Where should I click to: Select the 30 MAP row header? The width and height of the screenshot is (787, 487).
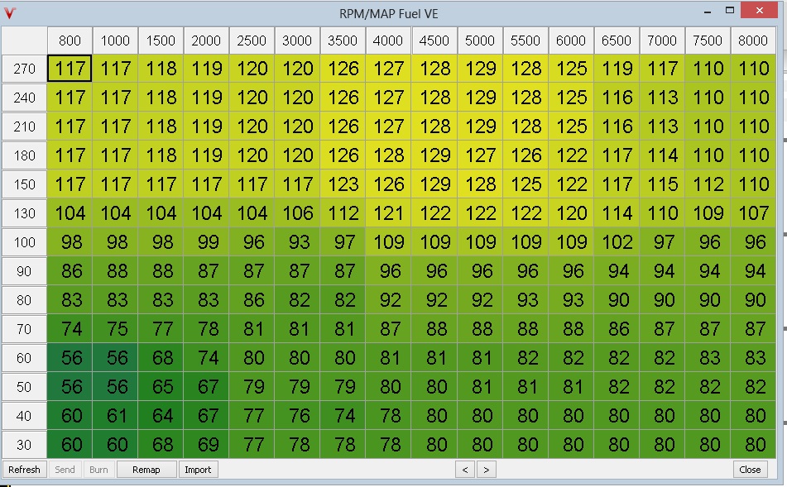coord(23,445)
